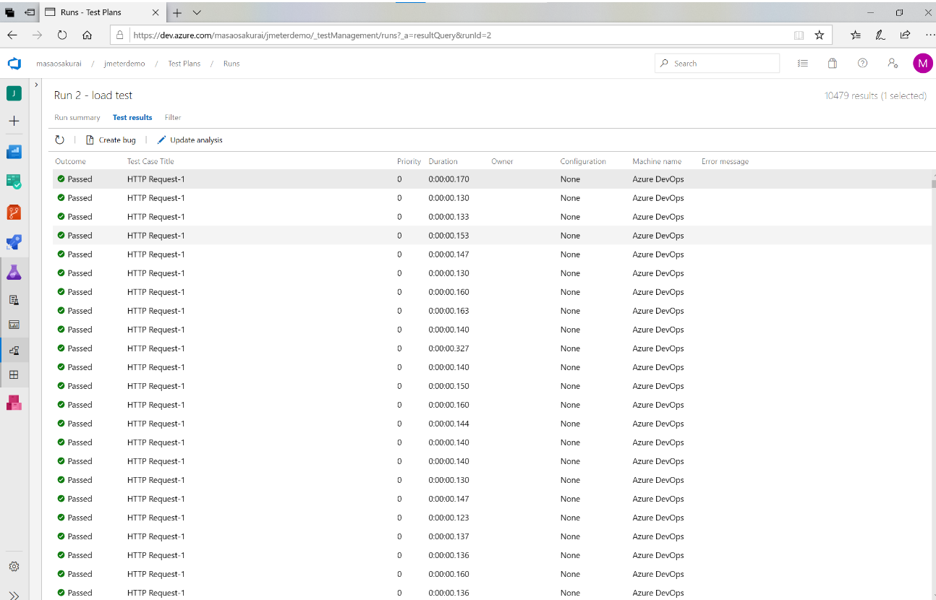Screen dimensions: 936x600
Task: Open the User settings icon
Action: click(x=893, y=64)
